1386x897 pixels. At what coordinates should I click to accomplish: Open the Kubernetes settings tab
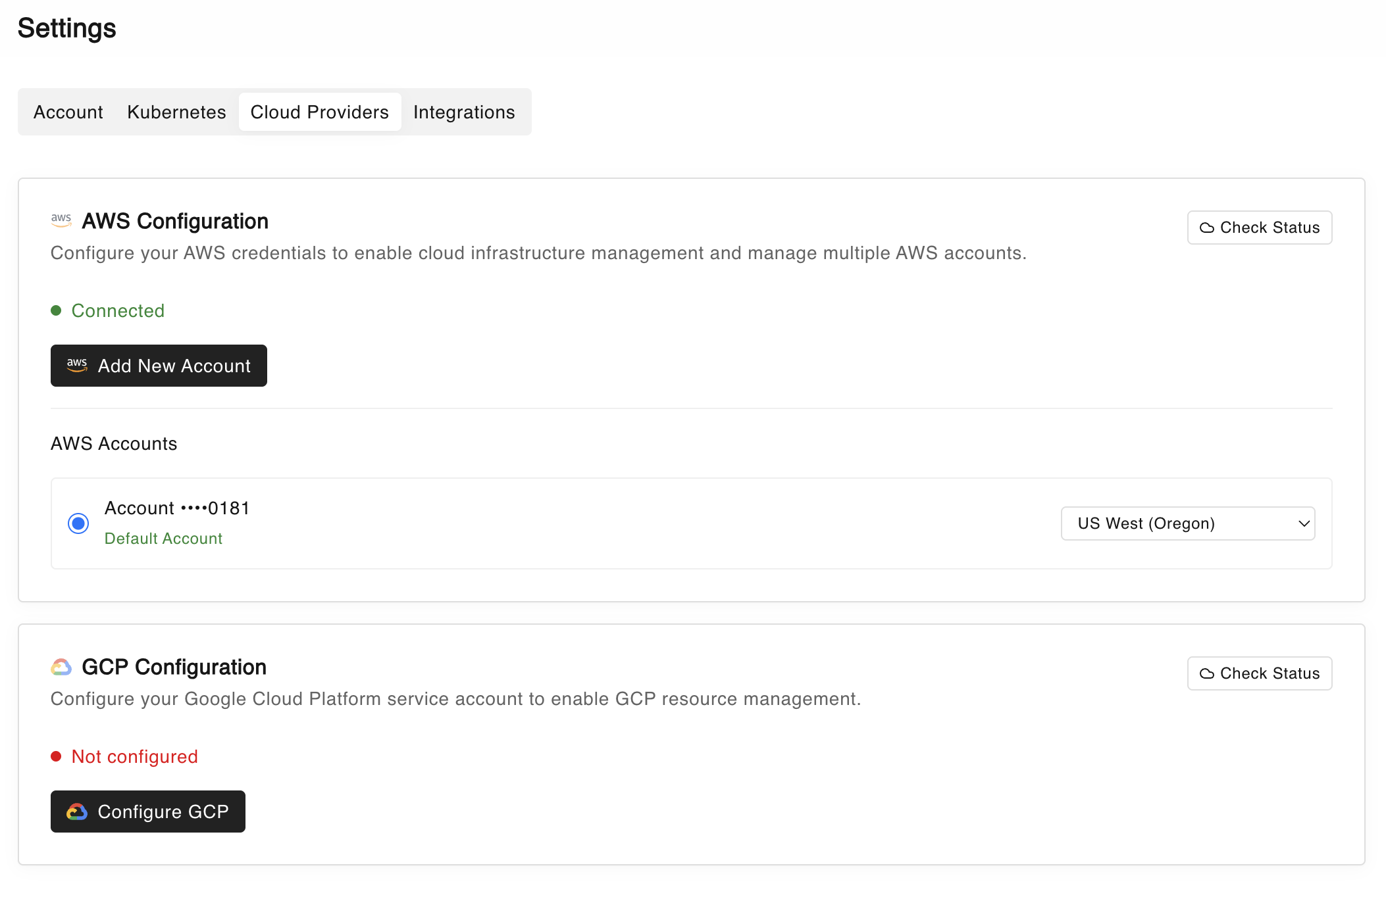pyautogui.click(x=176, y=112)
